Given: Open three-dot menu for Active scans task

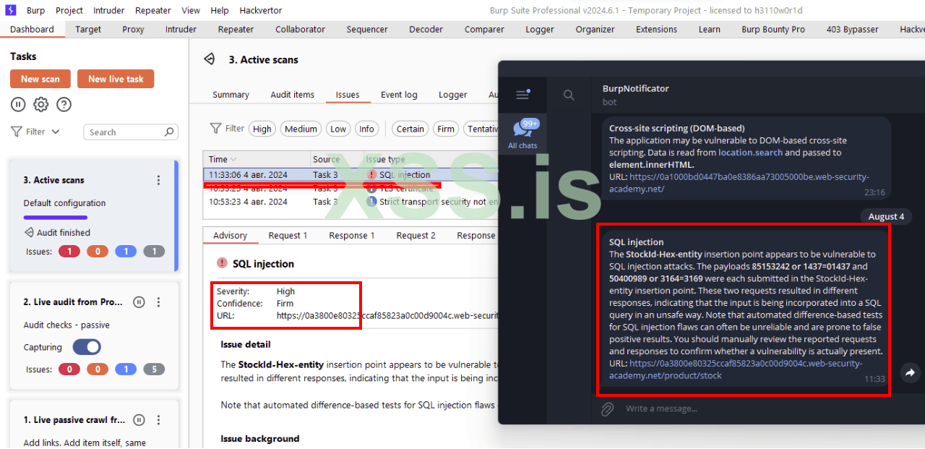Looking at the screenshot, I should [158, 180].
